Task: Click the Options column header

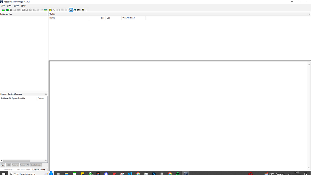Action: (x=42, y=99)
